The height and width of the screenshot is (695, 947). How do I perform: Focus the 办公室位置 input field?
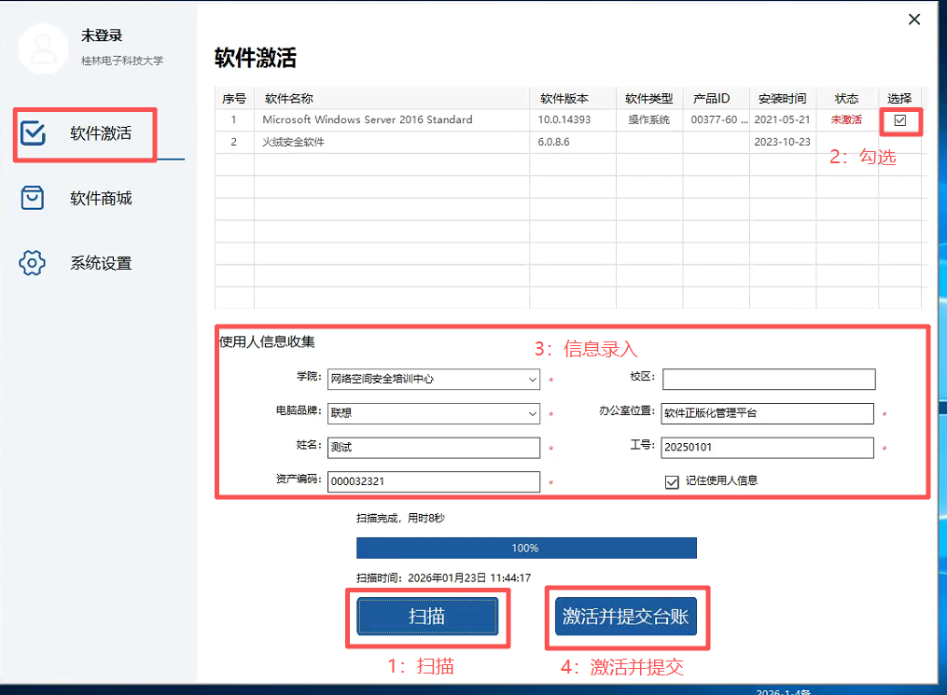pos(767,413)
